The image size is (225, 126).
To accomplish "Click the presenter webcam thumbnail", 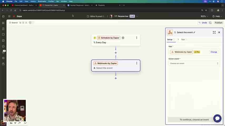I will (x=15, y=111).
